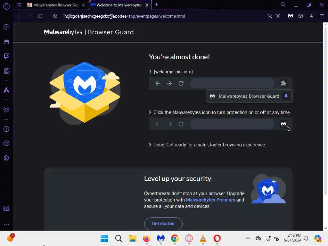Click 'Level up your security' heading

[177, 179]
